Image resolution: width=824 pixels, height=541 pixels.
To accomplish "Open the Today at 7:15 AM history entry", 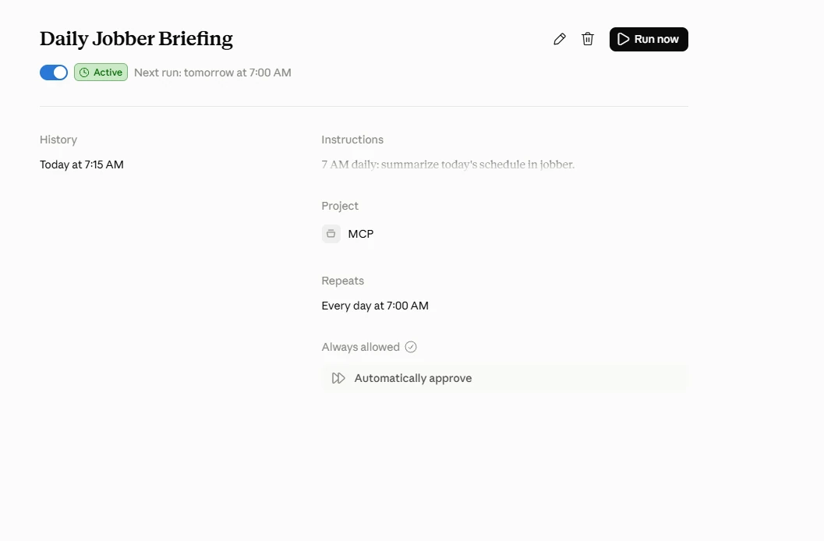I will 82,164.
